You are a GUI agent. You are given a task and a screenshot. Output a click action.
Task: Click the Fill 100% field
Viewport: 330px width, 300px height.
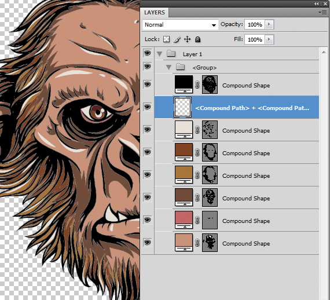pos(255,39)
